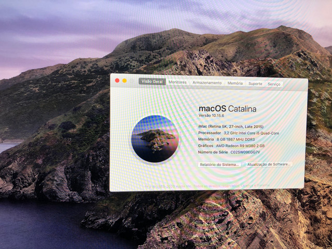Screen dimensions: 332x249
Task: Open Relatório do Sistema
Action: pyautogui.click(x=219, y=164)
